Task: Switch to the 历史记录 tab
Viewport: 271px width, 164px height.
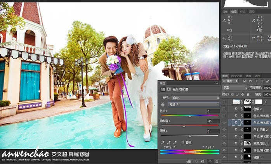Action: 236,76
